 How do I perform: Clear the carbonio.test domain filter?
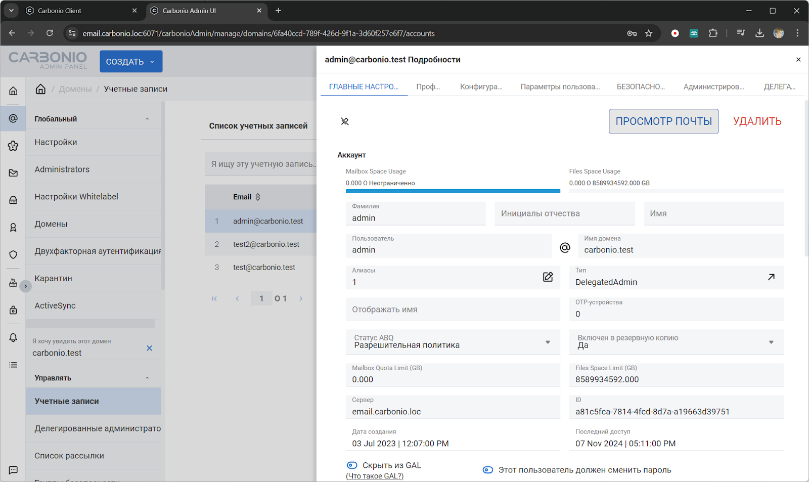coord(149,348)
